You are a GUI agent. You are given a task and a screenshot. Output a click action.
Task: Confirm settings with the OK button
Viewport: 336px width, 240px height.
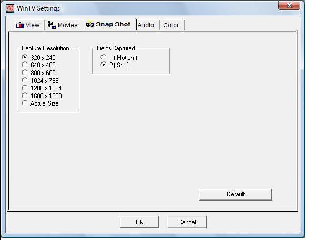(139, 222)
